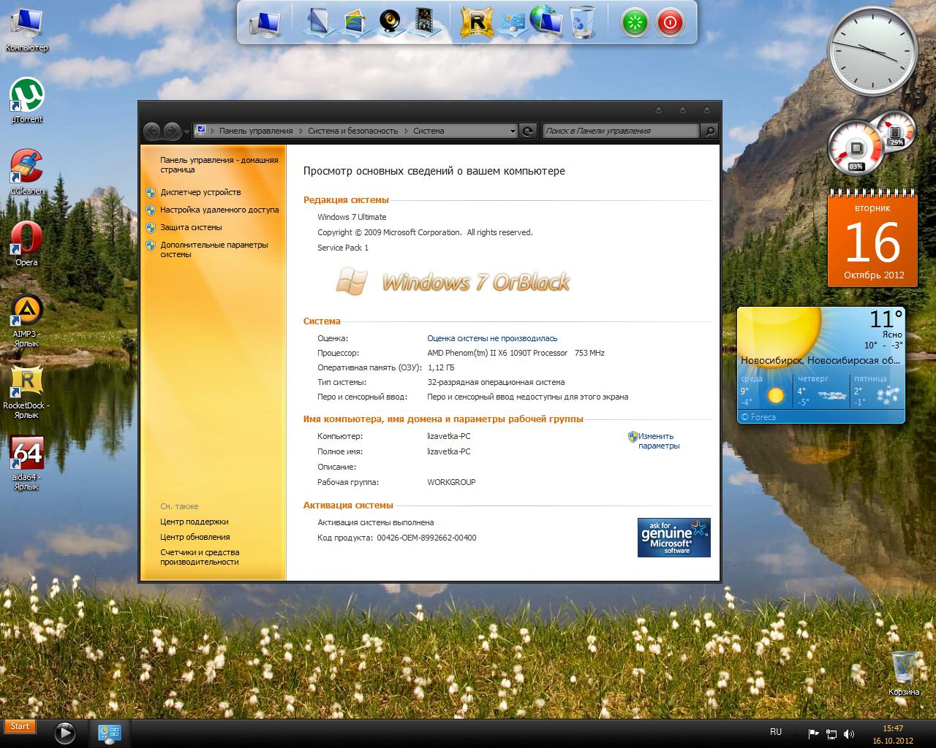This screenshot has width=936, height=748.
Task: Open Настройка удаленного доступа
Action: pyautogui.click(x=219, y=210)
